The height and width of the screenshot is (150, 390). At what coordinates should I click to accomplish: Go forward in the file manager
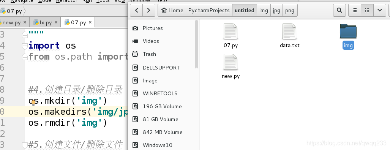click(148, 10)
